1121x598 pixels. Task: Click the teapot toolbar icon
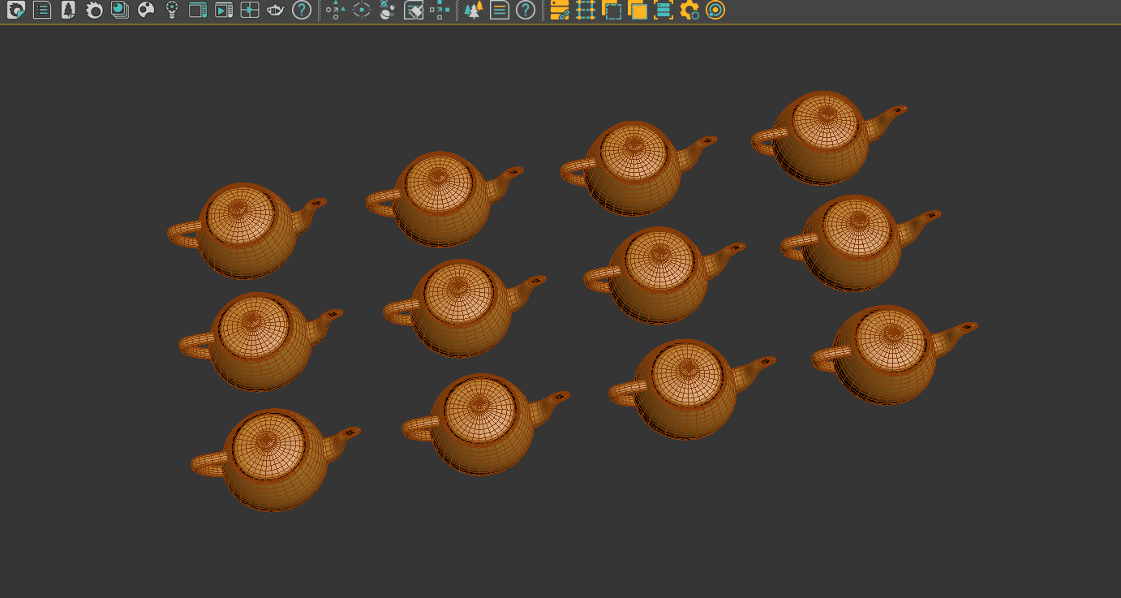pyautogui.click(x=276, y=11)
